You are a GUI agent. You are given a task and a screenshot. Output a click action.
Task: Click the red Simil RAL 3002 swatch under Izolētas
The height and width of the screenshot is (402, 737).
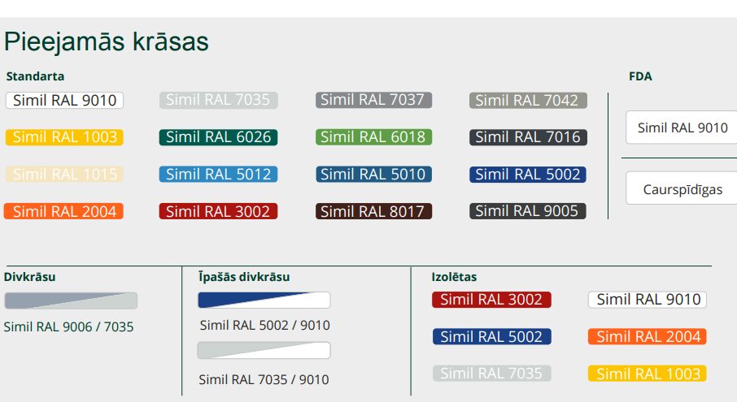[491, 300]
